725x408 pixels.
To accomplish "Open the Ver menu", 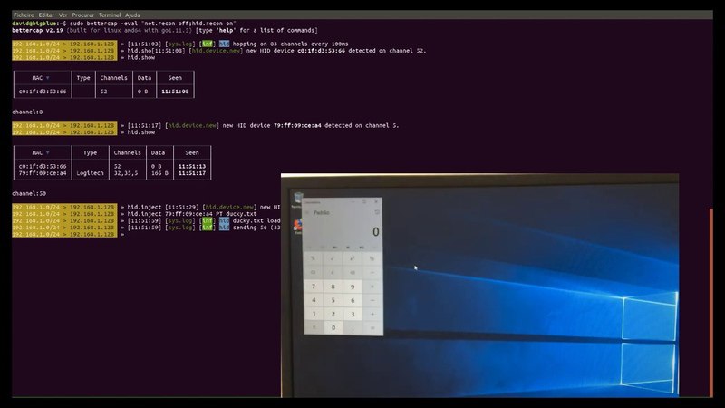I will tap(63, 15).
